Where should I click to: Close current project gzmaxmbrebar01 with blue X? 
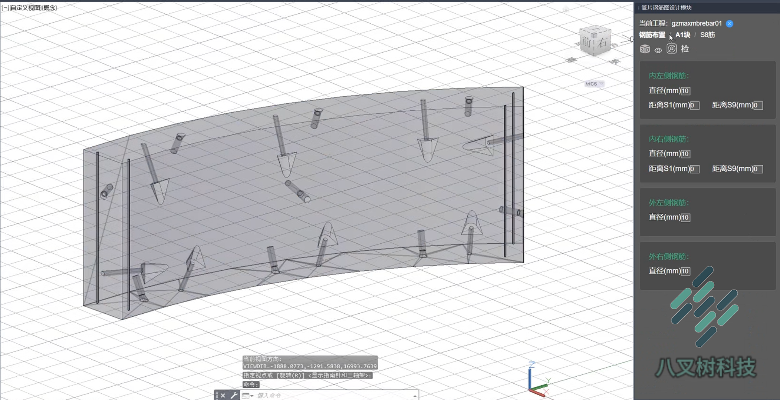pos(730,24)
